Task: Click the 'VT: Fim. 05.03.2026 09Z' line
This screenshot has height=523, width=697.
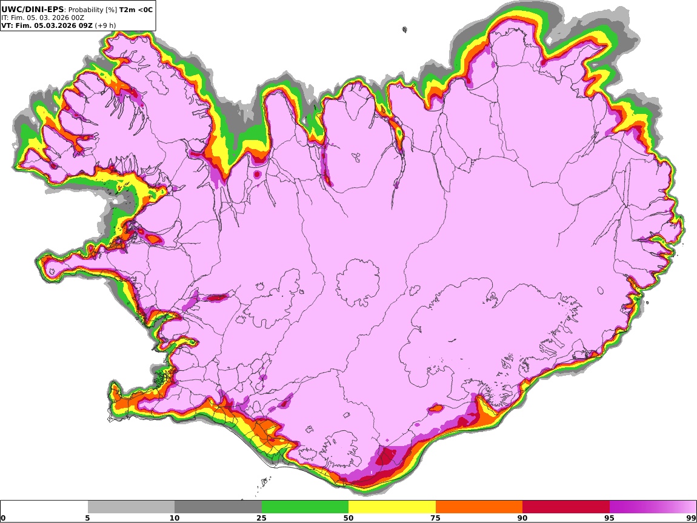Action: point(47,25)
